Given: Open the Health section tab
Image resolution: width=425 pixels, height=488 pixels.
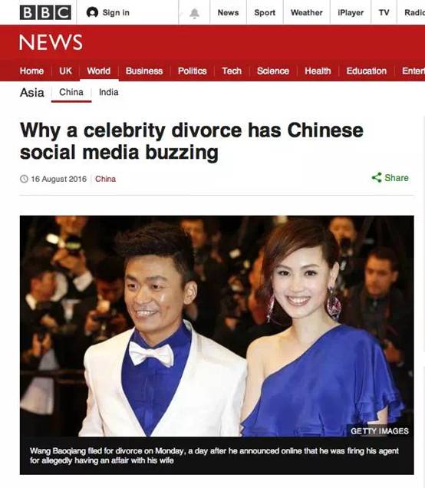Looking at the screenshot, I should 318,71.
